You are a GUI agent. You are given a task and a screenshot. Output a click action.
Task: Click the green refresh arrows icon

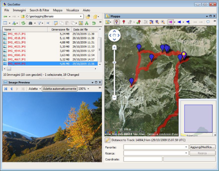[23, 23]
